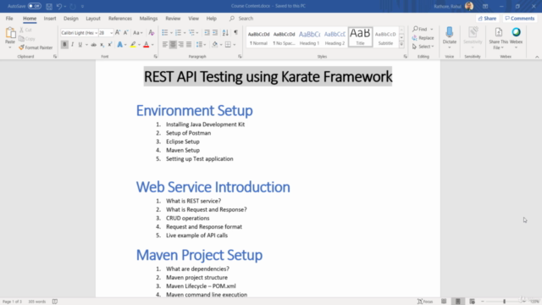Toggle Underline formatting
The image size is (542, 305).
[x=80, y=45]
